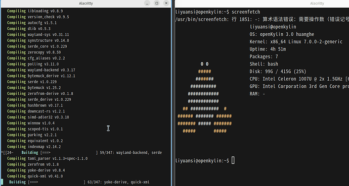Close the left Alacritty window
Viewport: 349px width, 186px height.
tap(166, 3)
